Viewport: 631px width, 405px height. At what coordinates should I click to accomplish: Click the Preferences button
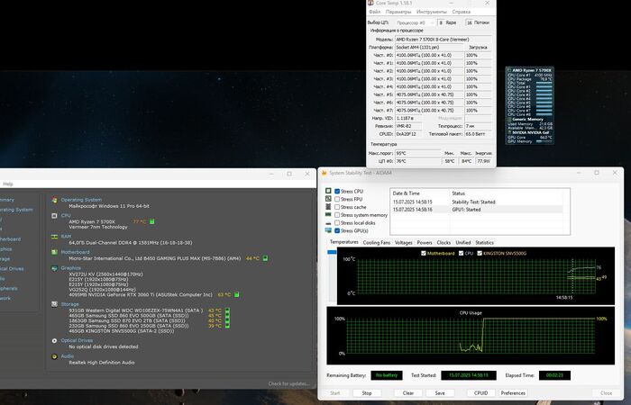click(513, 392)
